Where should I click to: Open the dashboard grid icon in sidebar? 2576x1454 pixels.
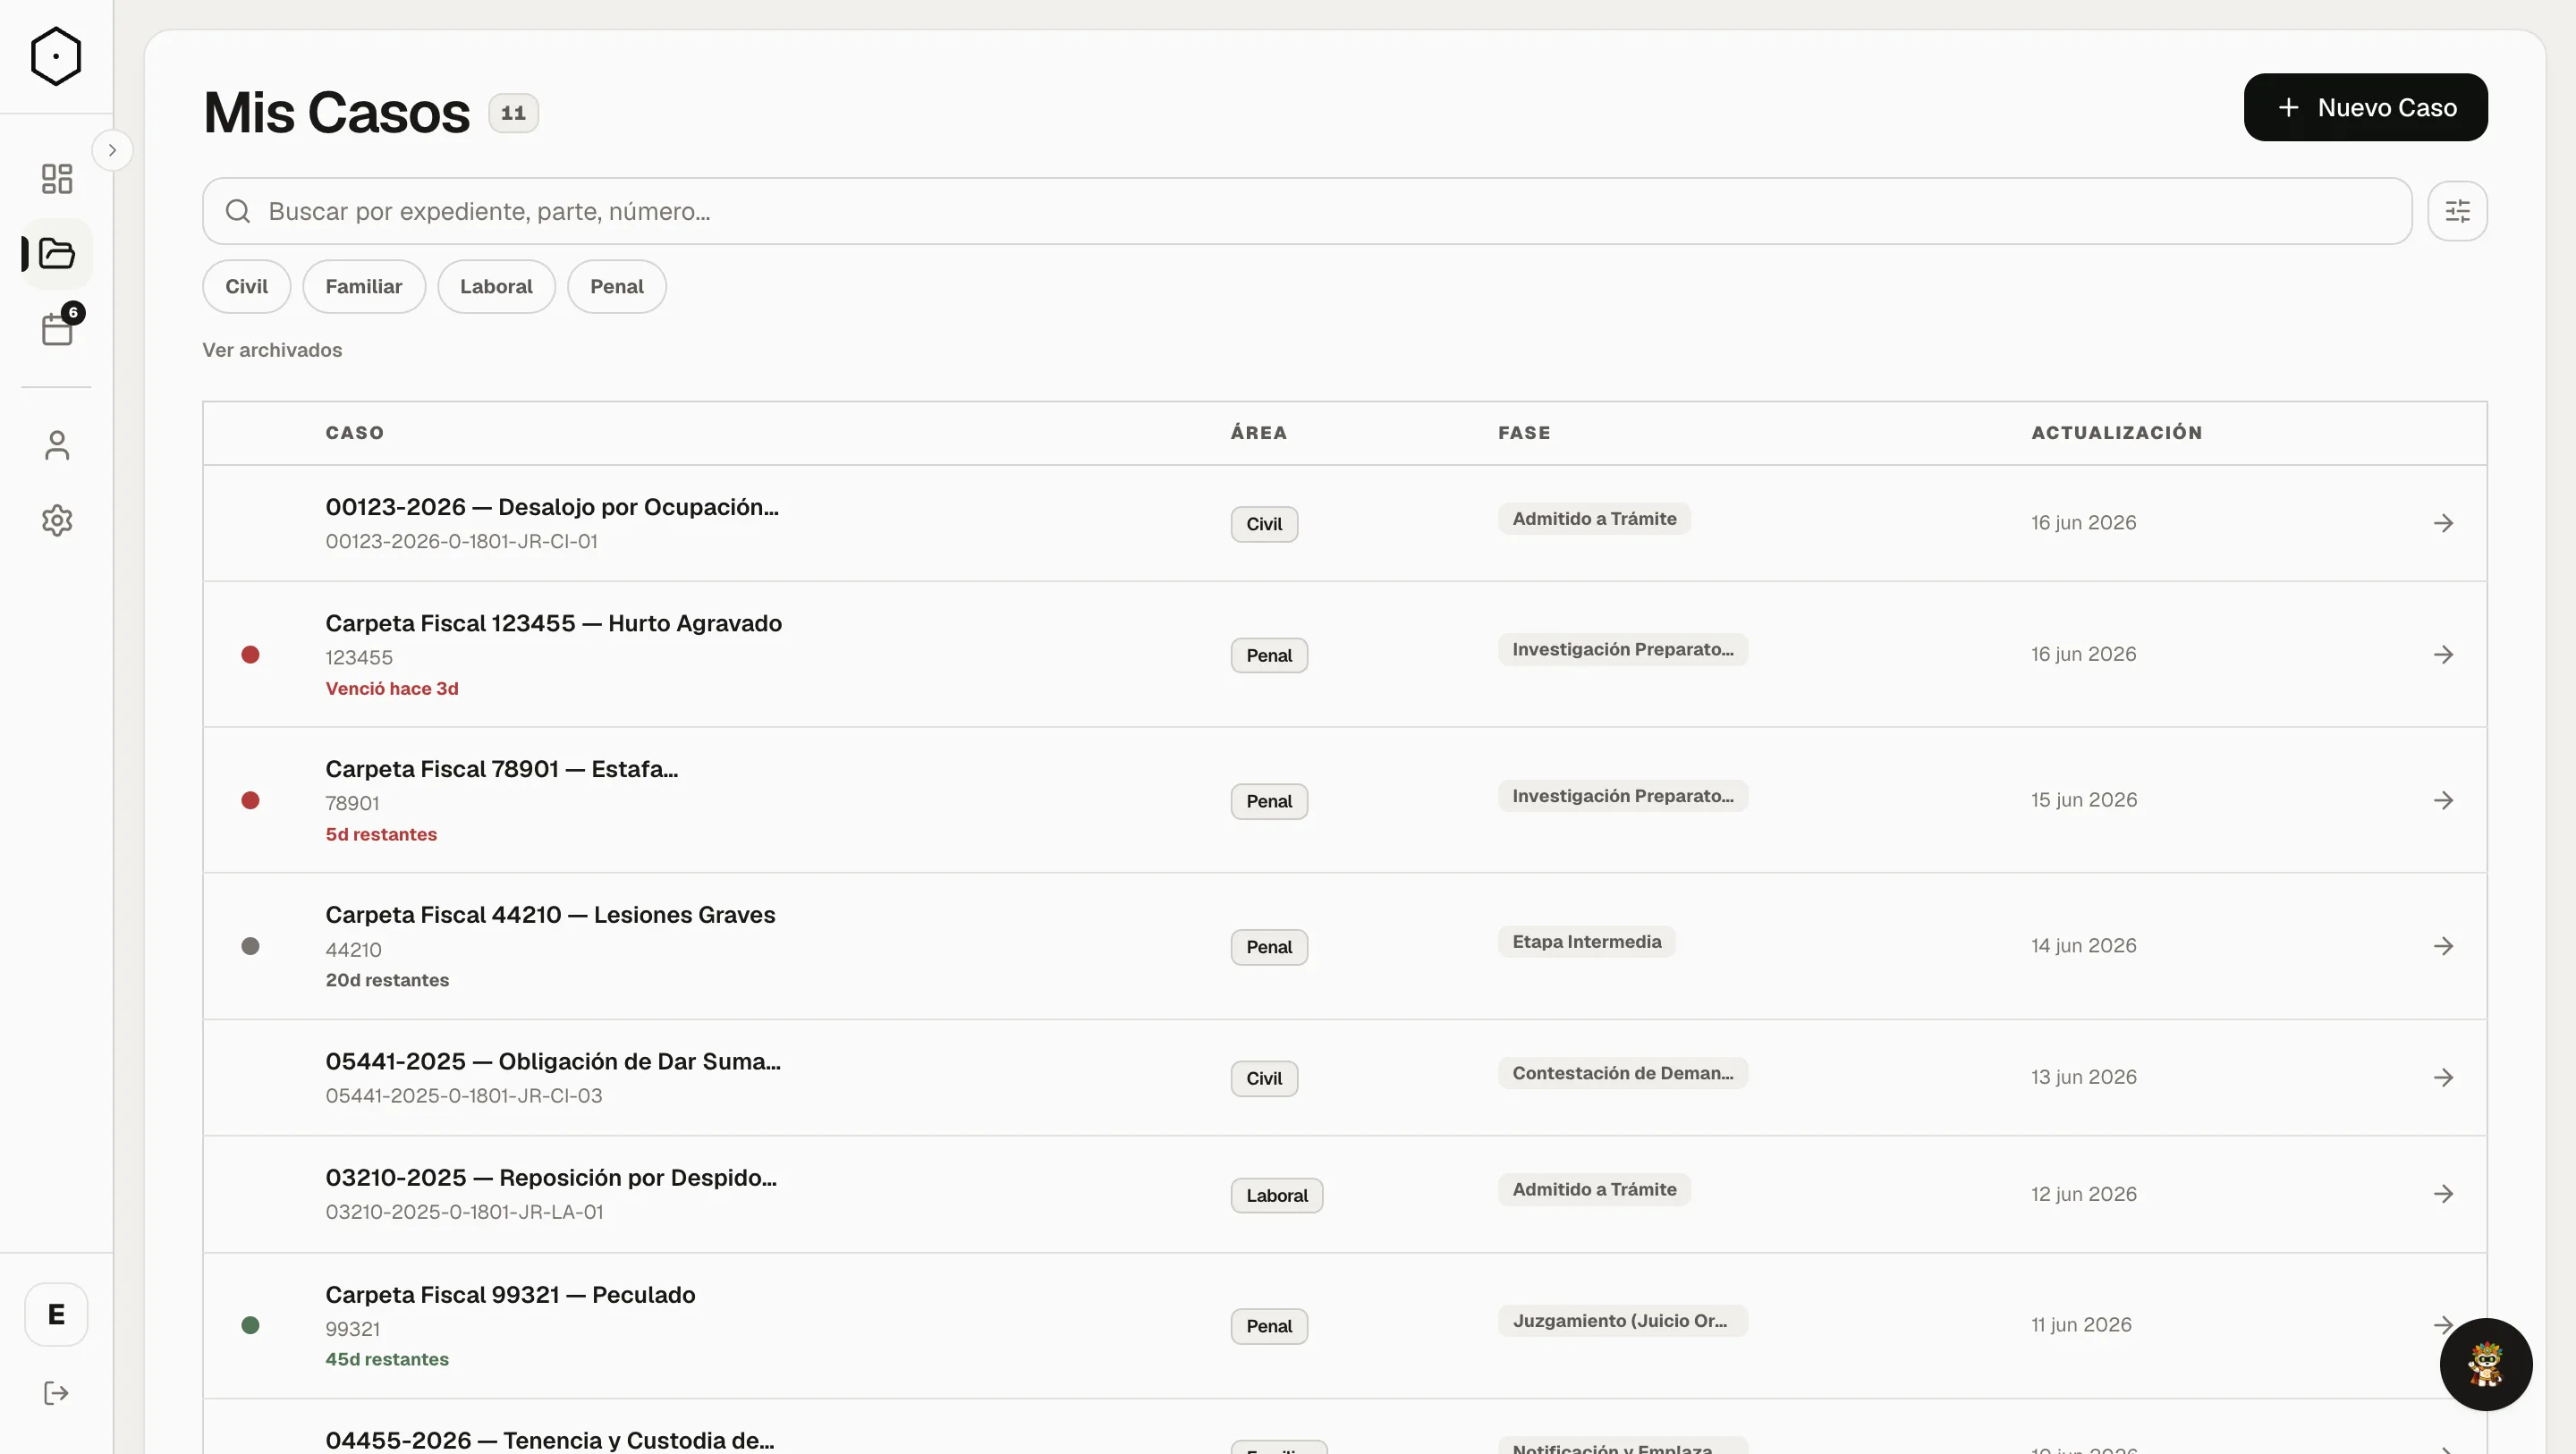tap(57, 179)
